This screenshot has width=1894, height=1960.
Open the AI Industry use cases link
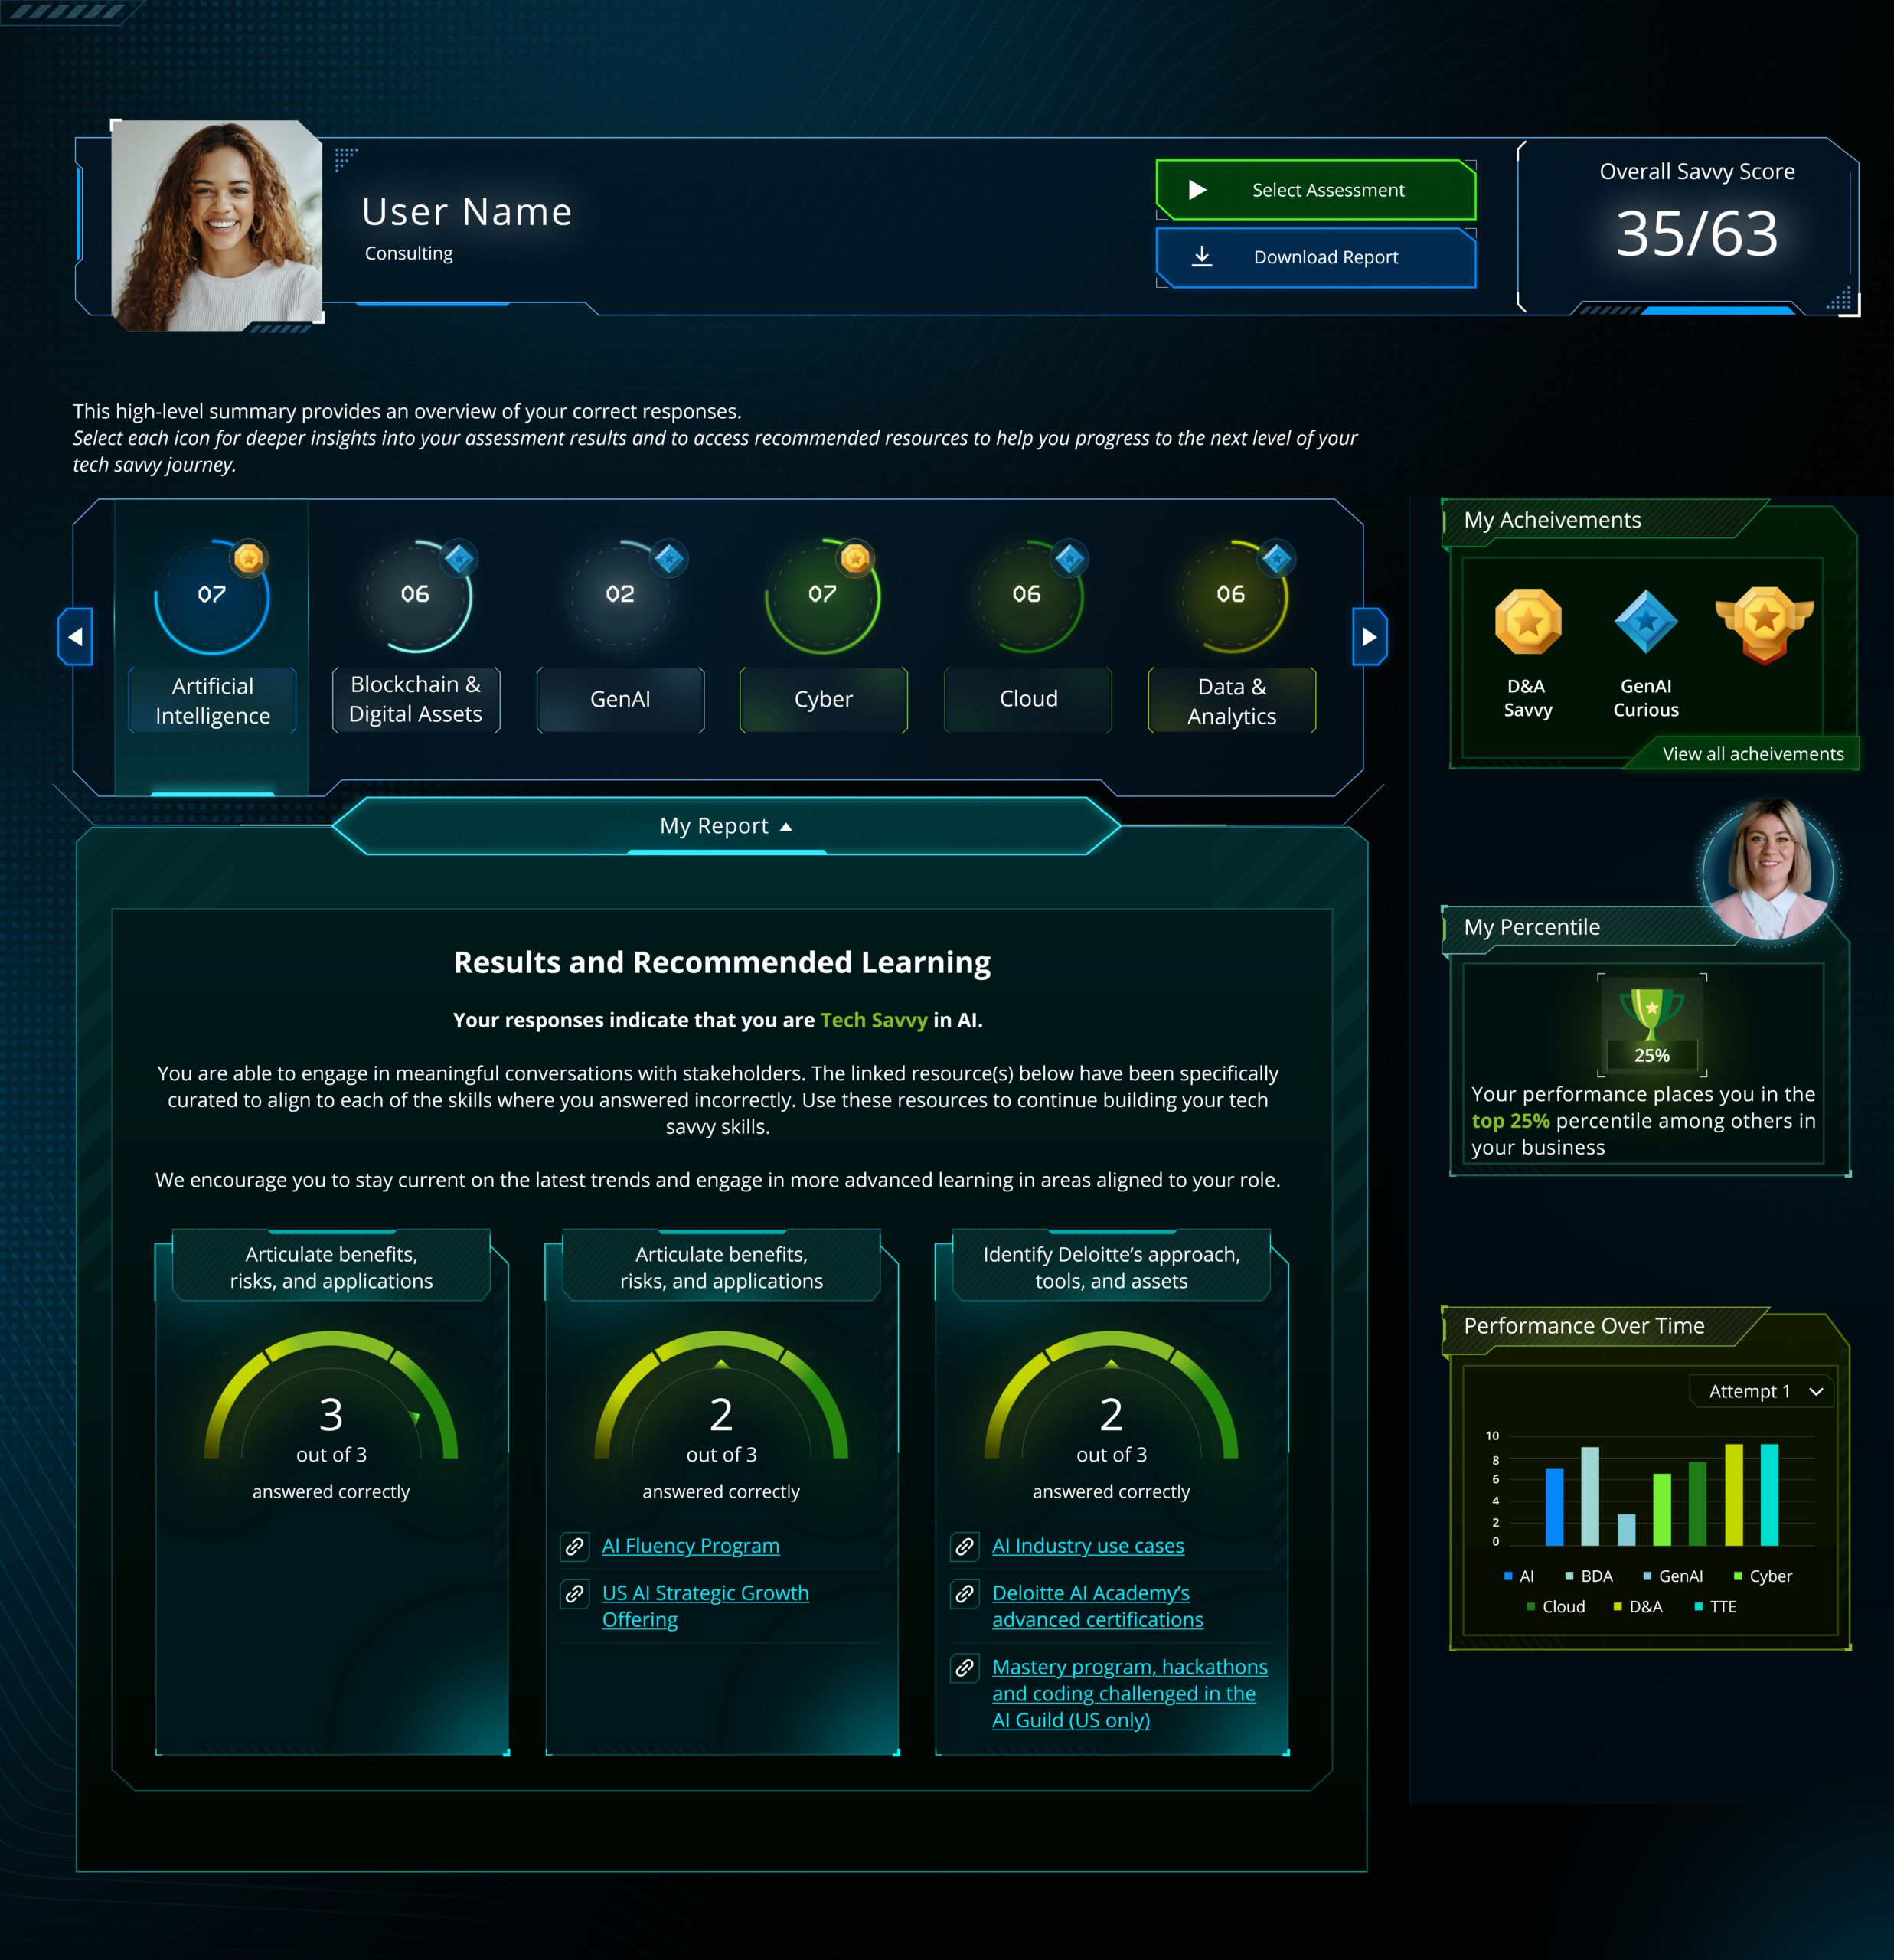[x=1087, y=1546]
